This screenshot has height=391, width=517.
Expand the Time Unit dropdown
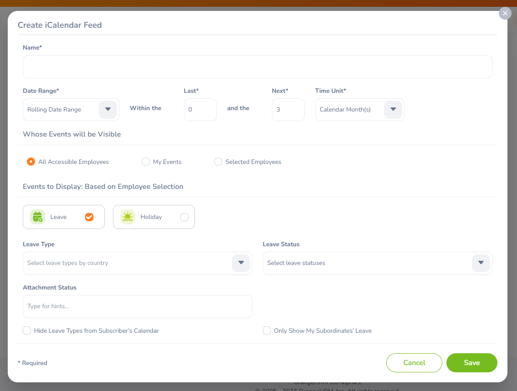[393, 110]
